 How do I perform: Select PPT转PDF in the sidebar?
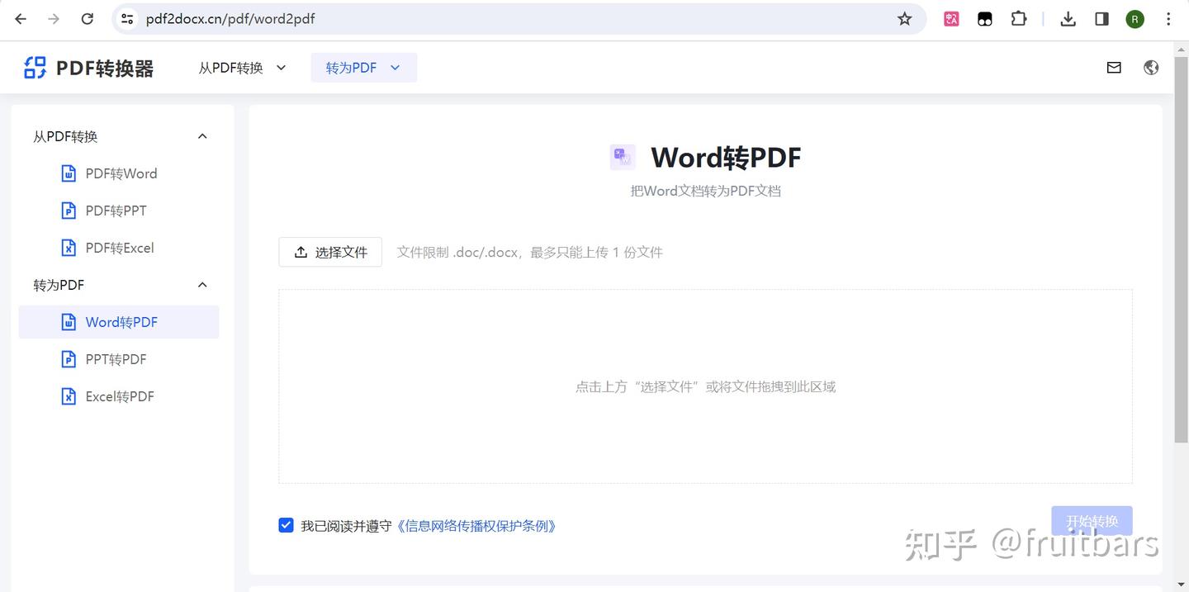click(119, 359)
